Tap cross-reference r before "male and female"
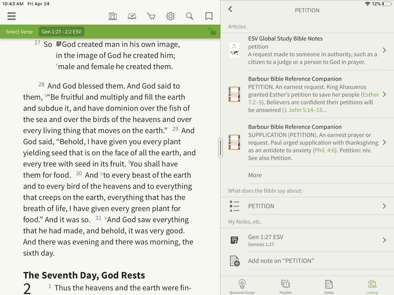The width and height of the screenshot is (394, 295). 57,65
